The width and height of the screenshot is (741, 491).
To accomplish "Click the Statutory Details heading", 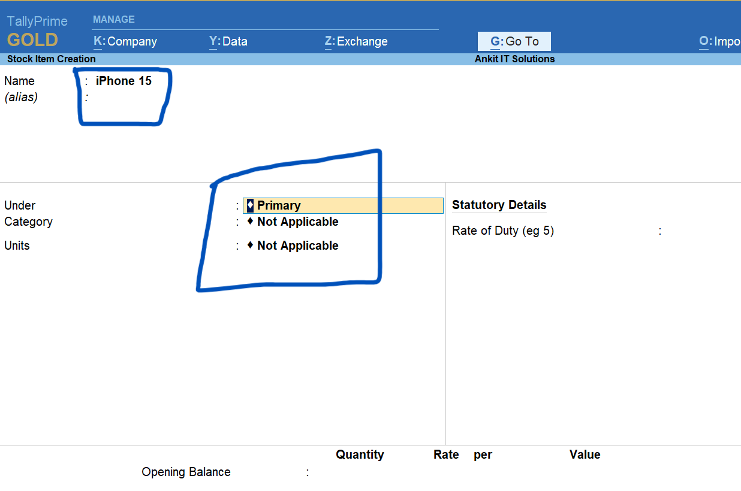I will tap(499, 205).
